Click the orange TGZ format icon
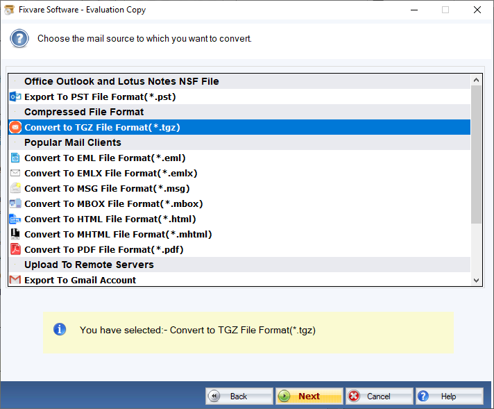This screenshot has width=494, height=409. [x=15, y=127]
